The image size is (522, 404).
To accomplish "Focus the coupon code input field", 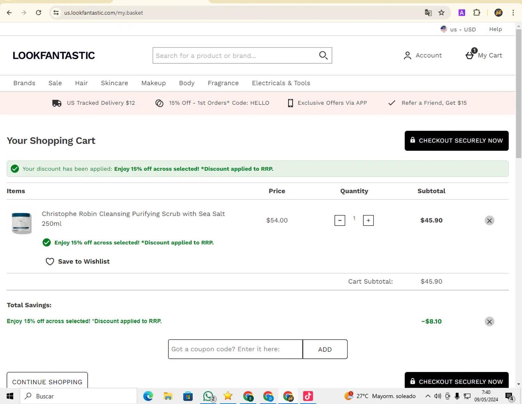I will point(236,349).
